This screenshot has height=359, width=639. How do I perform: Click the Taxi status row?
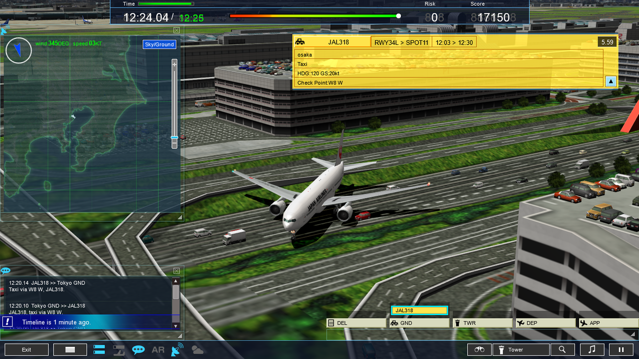coord(449,64)
